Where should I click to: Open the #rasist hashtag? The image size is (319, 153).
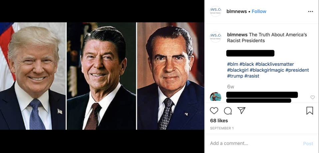click(x=252, y=76)
